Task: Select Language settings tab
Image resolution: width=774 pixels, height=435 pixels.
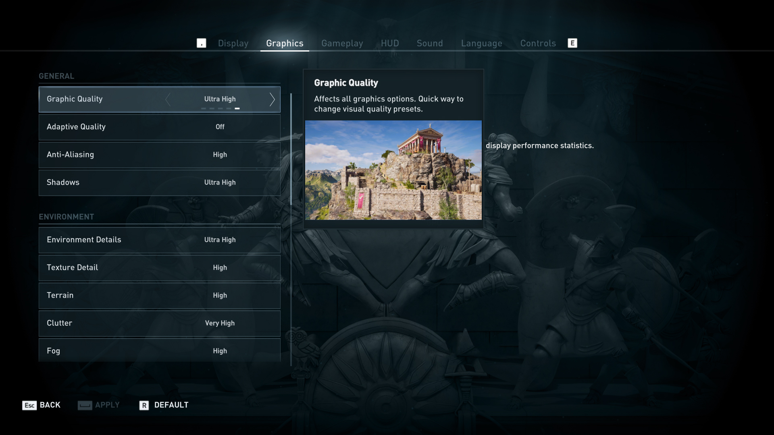Action: pos(482,43)
